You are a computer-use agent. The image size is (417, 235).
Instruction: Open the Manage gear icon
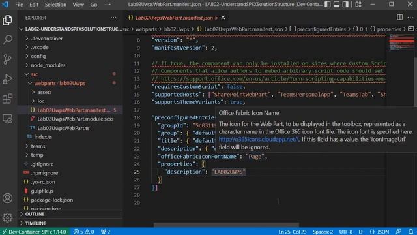[7, 217]
